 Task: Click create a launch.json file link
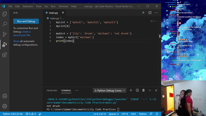point(22,34)
